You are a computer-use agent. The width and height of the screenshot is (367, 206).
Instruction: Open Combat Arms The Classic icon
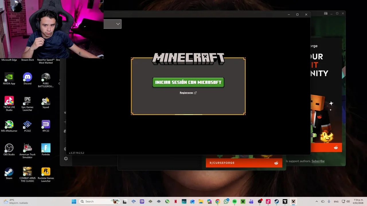(28, 175)
